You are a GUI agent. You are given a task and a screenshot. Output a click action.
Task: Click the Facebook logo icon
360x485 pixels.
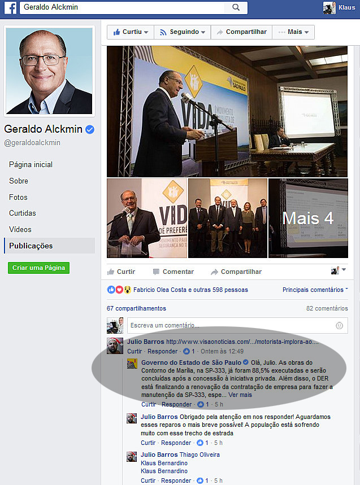(x=11, y=7)
